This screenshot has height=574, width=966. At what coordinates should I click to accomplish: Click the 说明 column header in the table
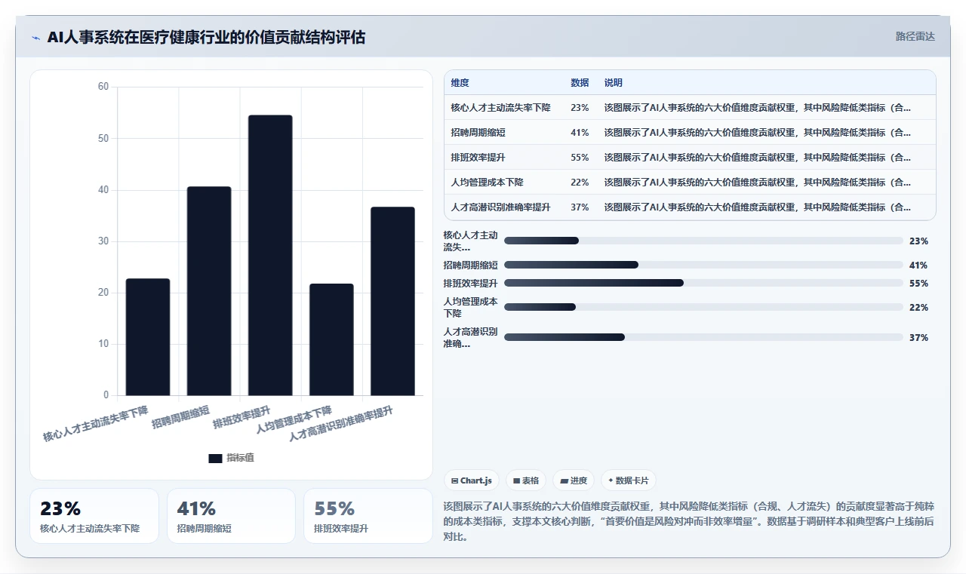tap(613, 83)
